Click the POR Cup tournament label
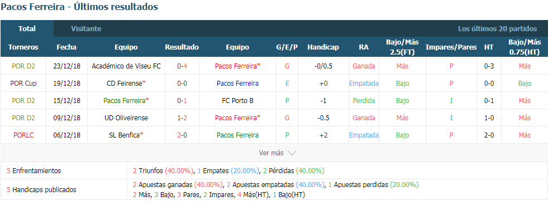548x201 pixels. pyautogui.click(x=23, y=84)
